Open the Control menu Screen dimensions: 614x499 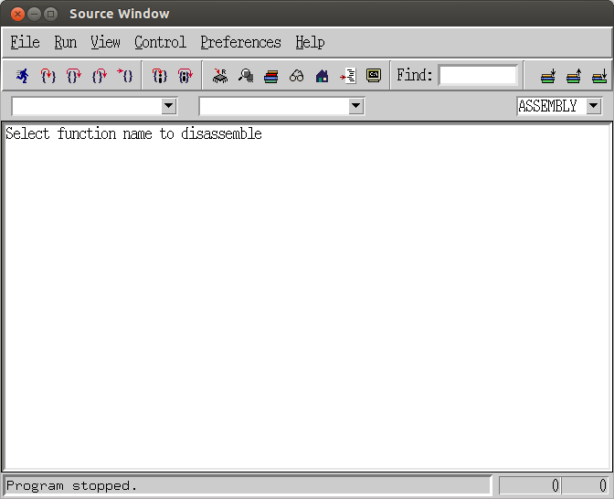tap(160, 42)
